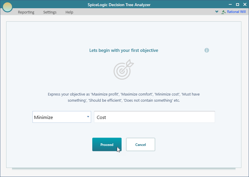Click the Rational Will gavel icon
The image size is (249, 177).
coord(224,12)
